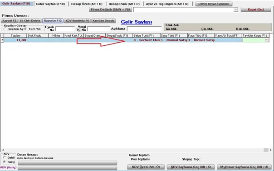This screenshot has width=274, height=171.
Task: Select KDV Hariç radio button
Action: click(5, 162)
